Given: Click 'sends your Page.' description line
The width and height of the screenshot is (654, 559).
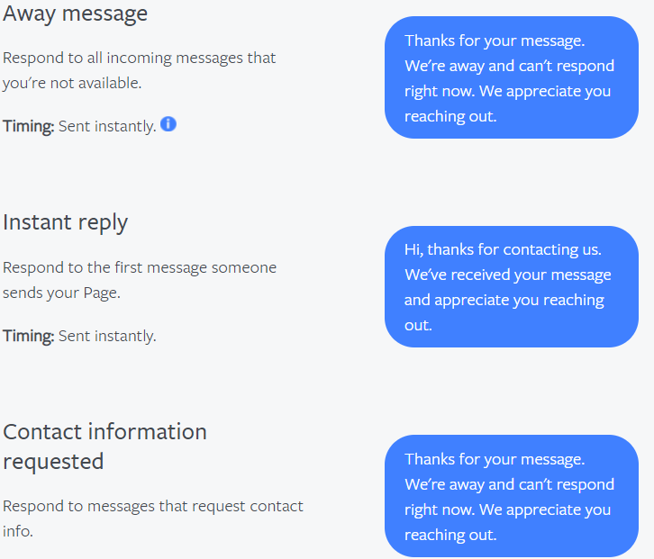Looking at the screenshot, I should [61, 293].
